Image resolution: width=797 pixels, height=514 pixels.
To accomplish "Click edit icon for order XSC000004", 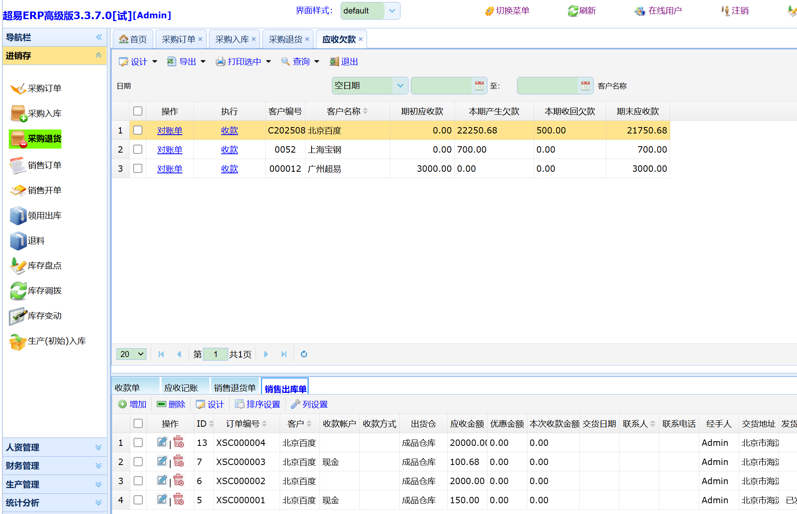I will (162, 442).
